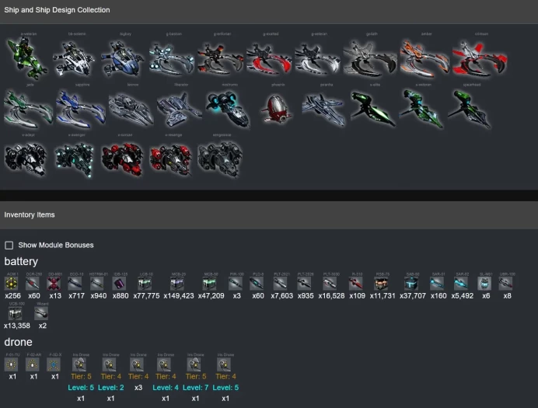Image resolution: width=538 pixels, height=408 pixels.
Task: Select the LCB-10 ammo with x77,775
Action: 145,284
